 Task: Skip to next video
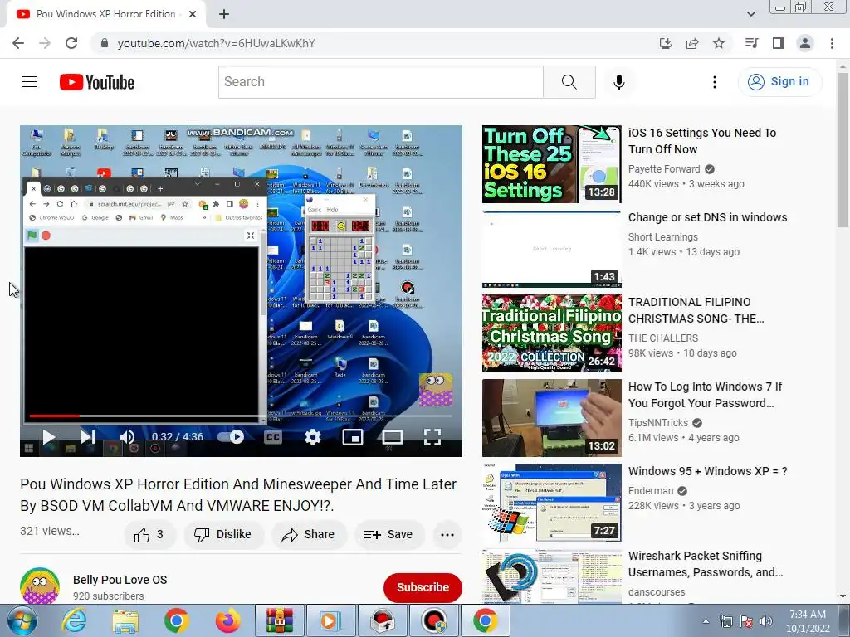[88, 437]
